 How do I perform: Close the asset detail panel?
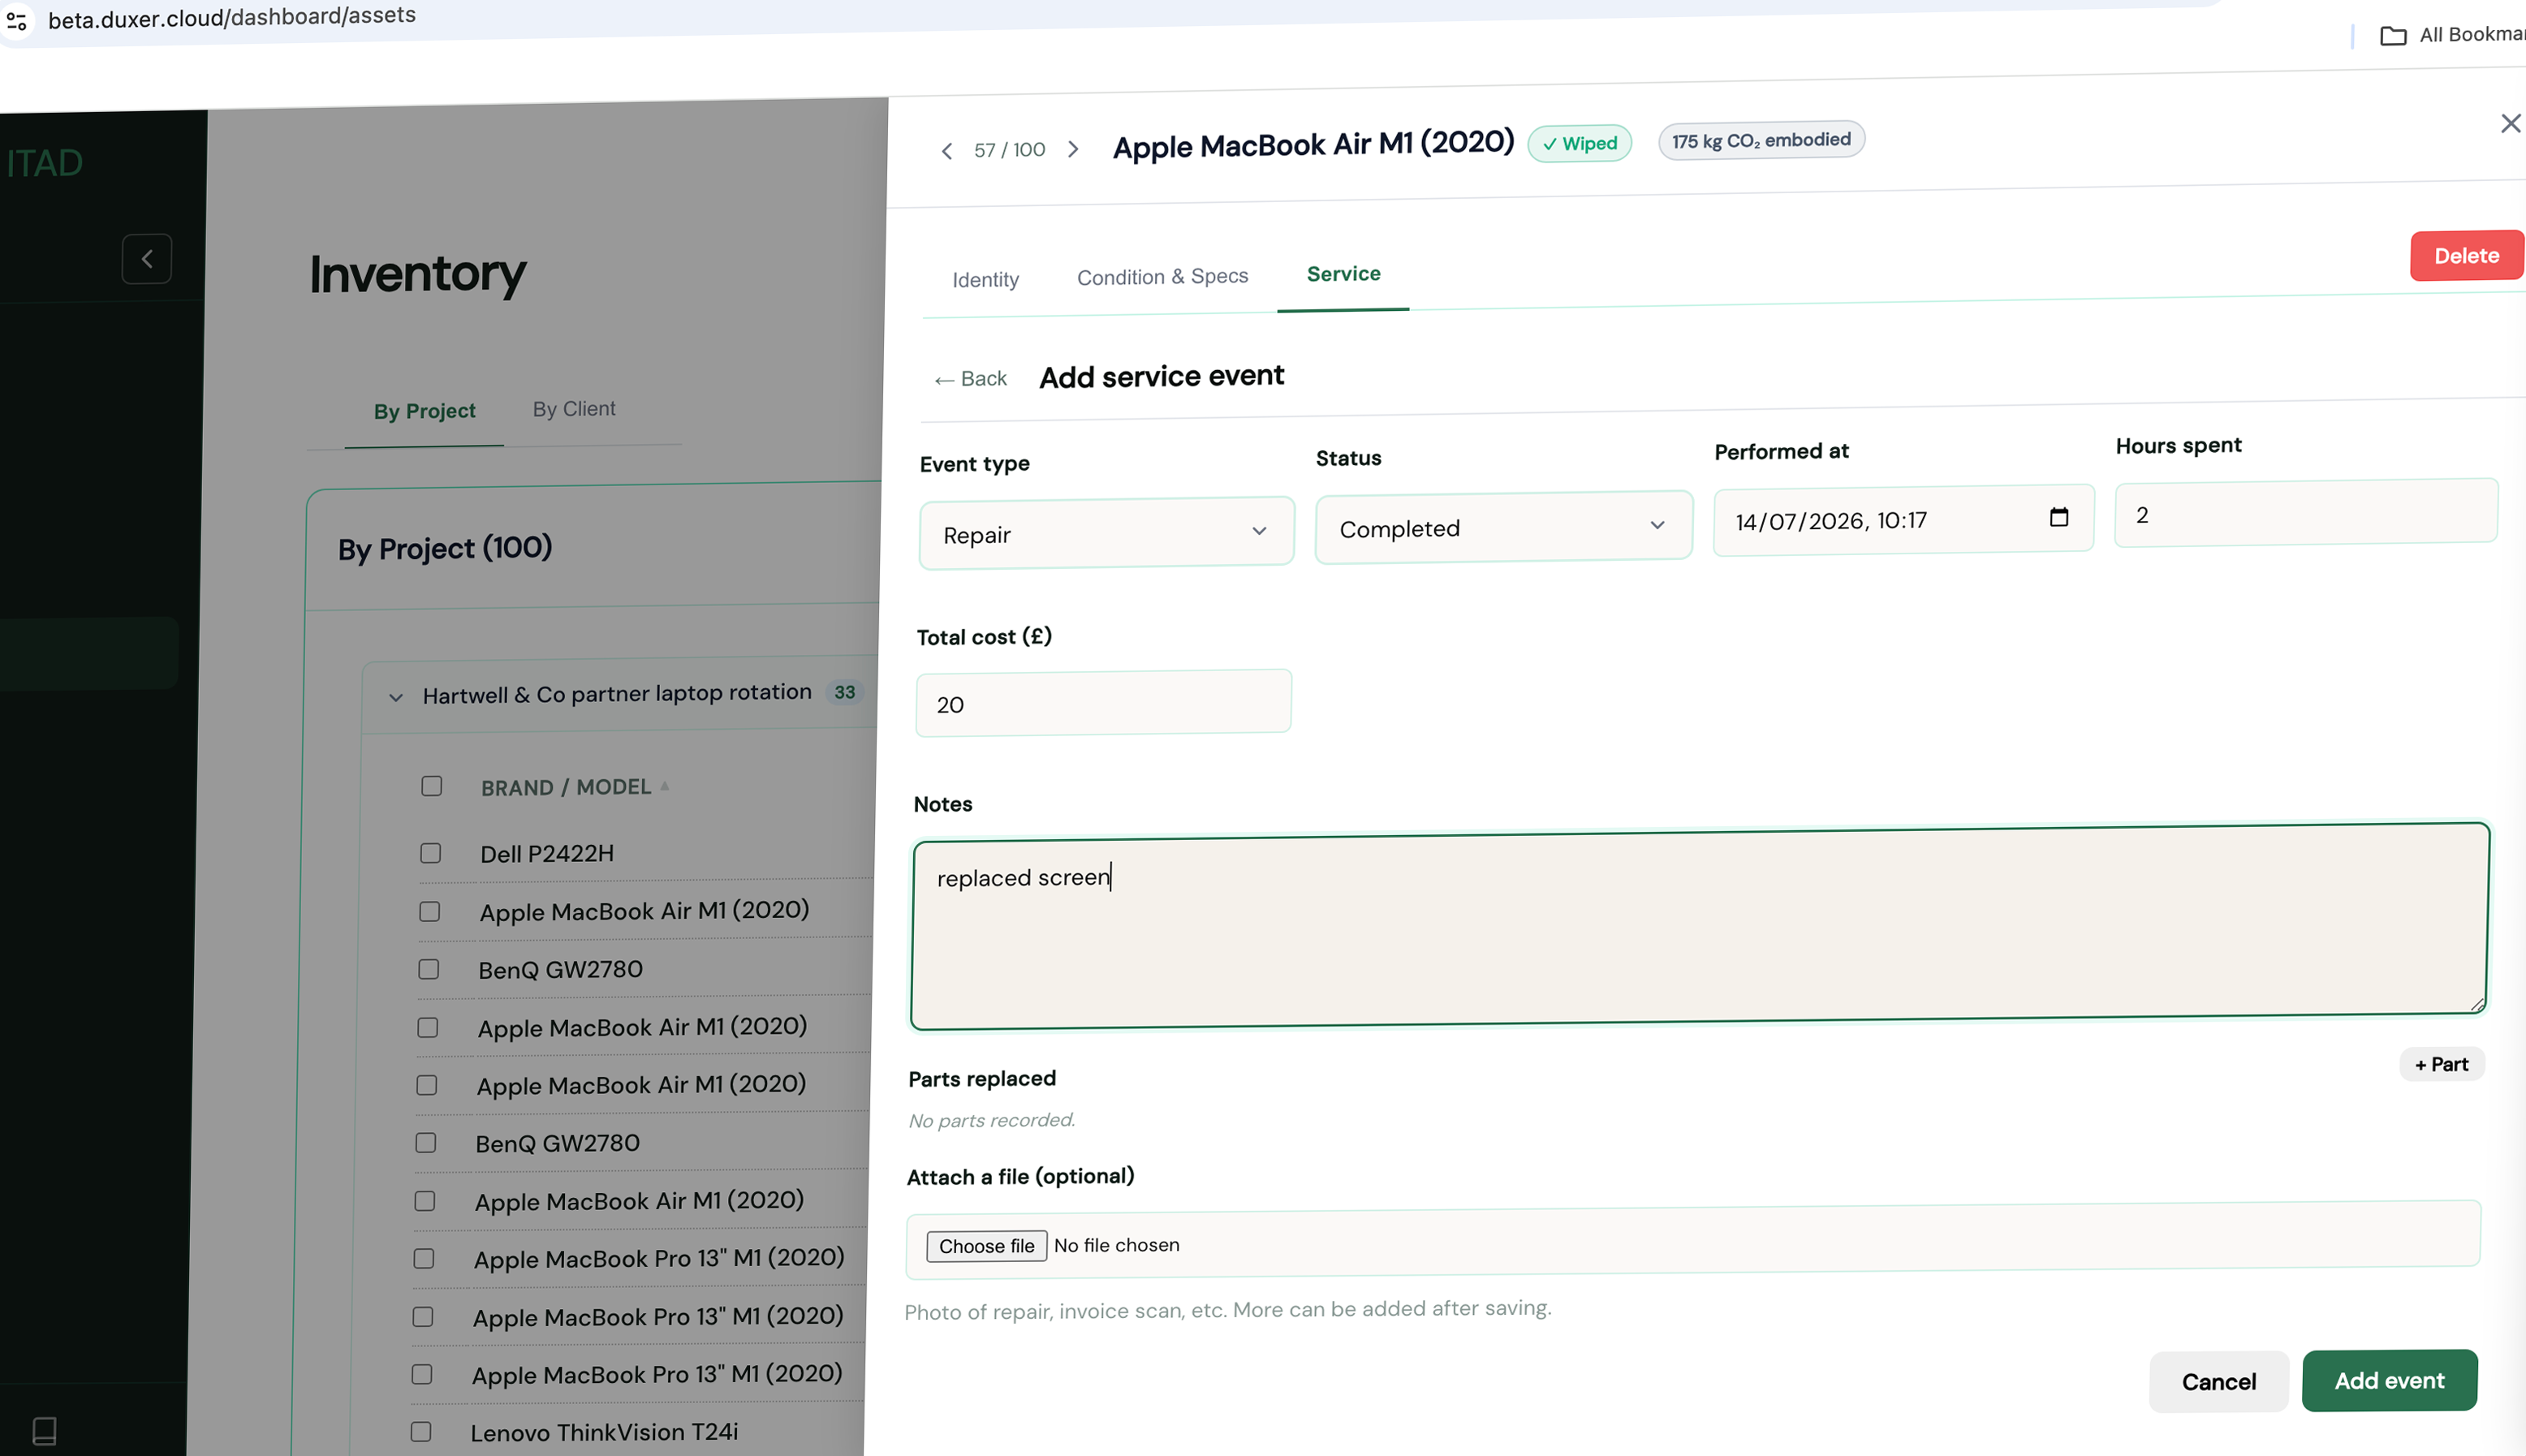[2510, 123]
